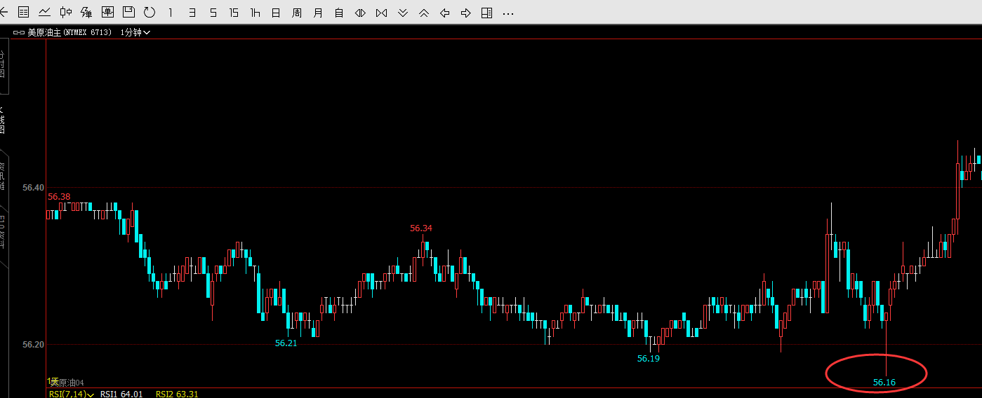Open the more options ellipsis menu
Viewport: 982px width, 398px height.
click(x=509, y=13)
